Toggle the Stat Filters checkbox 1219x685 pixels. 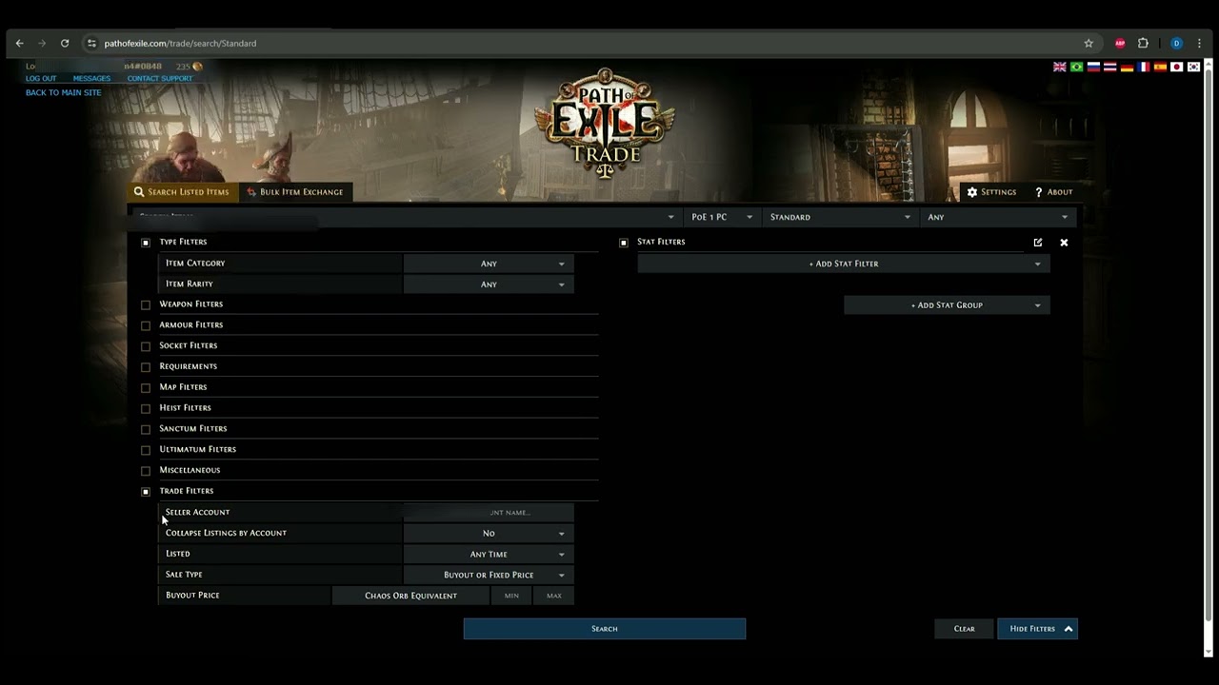(624, 243)
